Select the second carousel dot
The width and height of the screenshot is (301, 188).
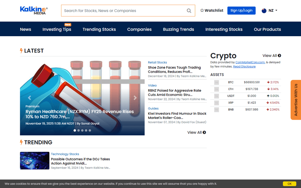click(x=79, y=130)
